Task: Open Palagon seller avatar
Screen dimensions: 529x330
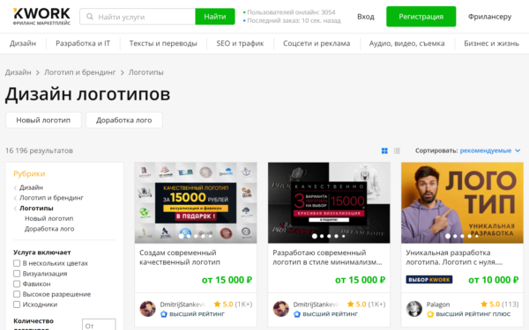Action: pos(414,309)
